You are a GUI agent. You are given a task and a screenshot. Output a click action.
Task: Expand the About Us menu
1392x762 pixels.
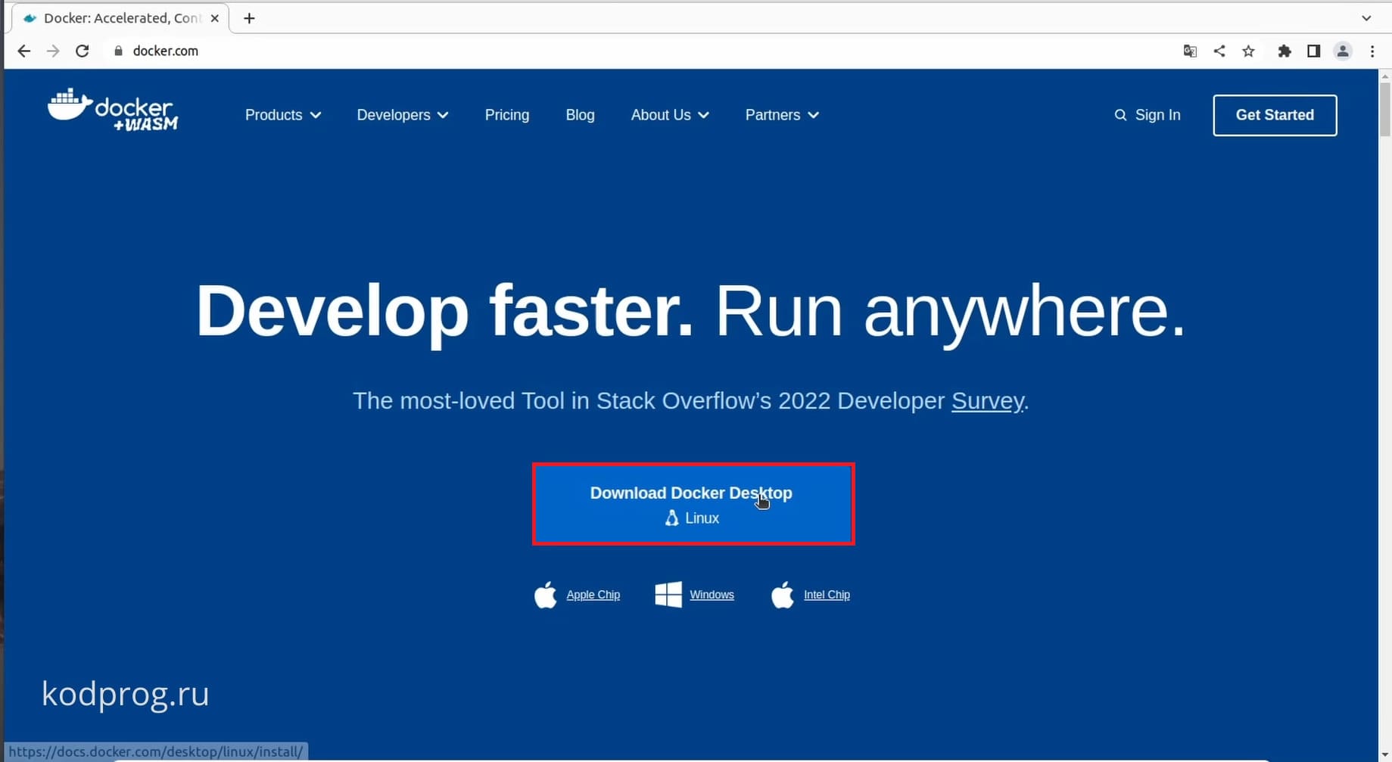(670, 115)
